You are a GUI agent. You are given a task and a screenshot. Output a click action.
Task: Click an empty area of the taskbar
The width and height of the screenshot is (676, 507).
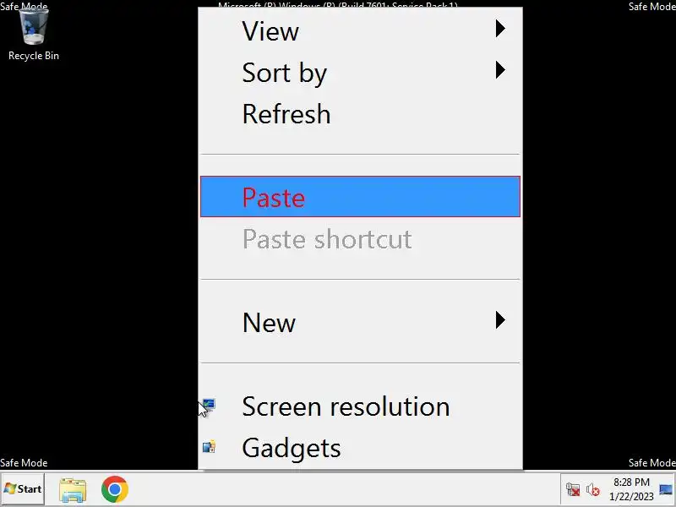click(338, 489)
